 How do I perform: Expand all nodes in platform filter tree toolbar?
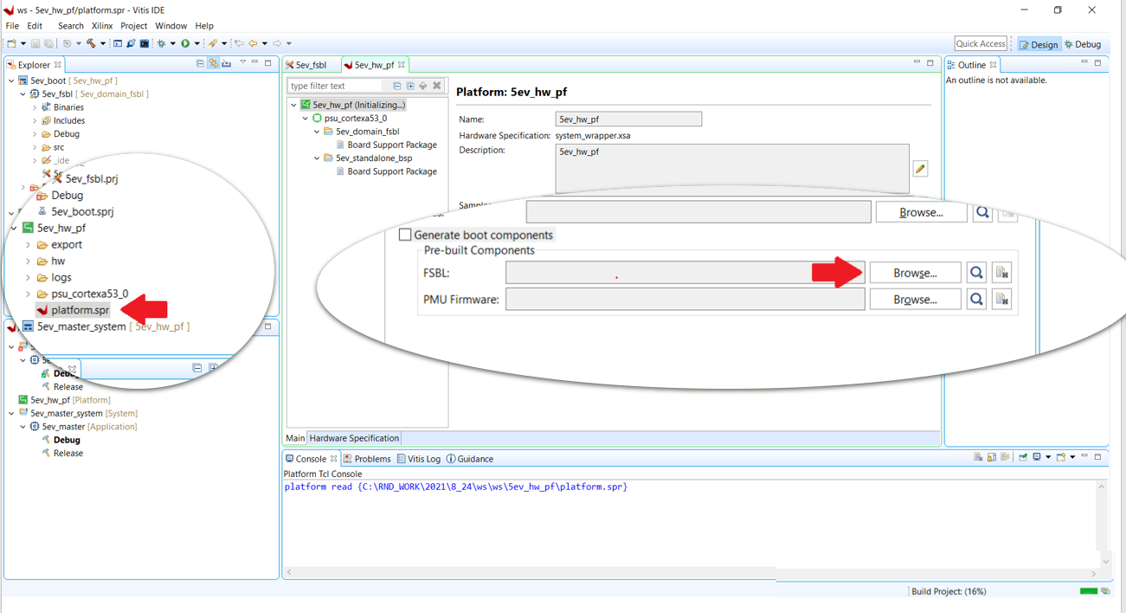410,86
